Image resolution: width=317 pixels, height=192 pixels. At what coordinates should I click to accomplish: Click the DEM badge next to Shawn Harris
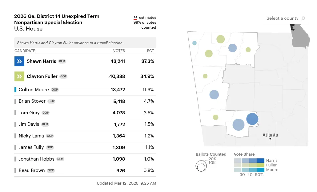pyautogui.click(x=62, y=61)
